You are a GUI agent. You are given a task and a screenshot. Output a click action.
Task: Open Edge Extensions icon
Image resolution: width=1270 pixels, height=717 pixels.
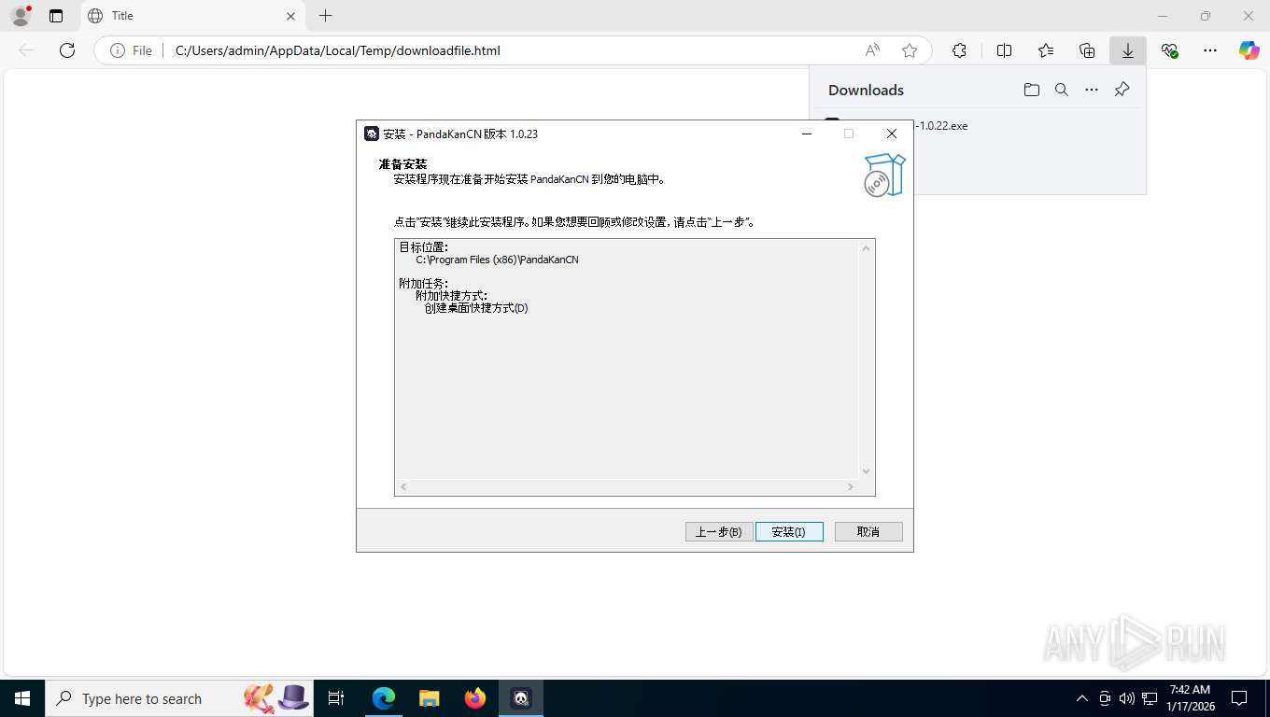point(959,50)
